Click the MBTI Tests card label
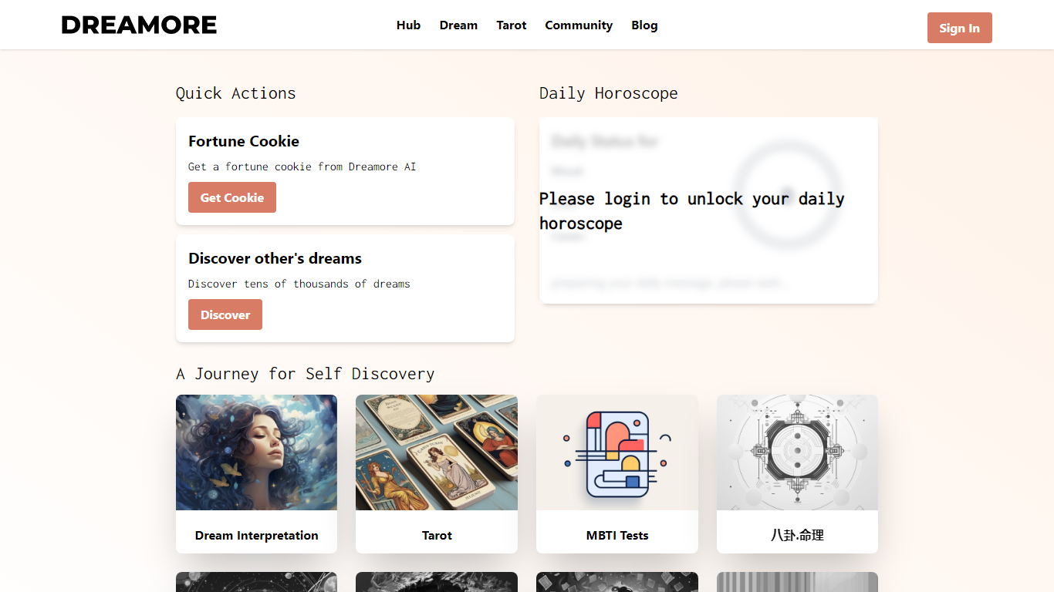This screenshot has height=592, width=1054. pyautogui.click(x=617, y=535)
